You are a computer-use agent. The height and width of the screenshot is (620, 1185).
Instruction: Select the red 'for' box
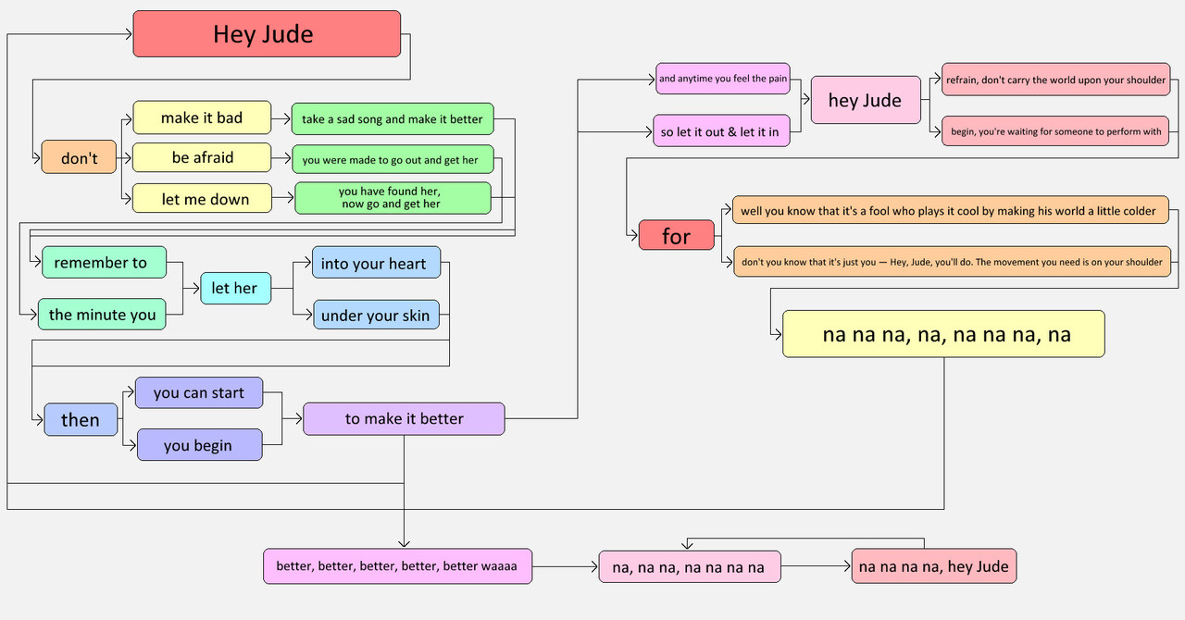(x=677, y=236)
